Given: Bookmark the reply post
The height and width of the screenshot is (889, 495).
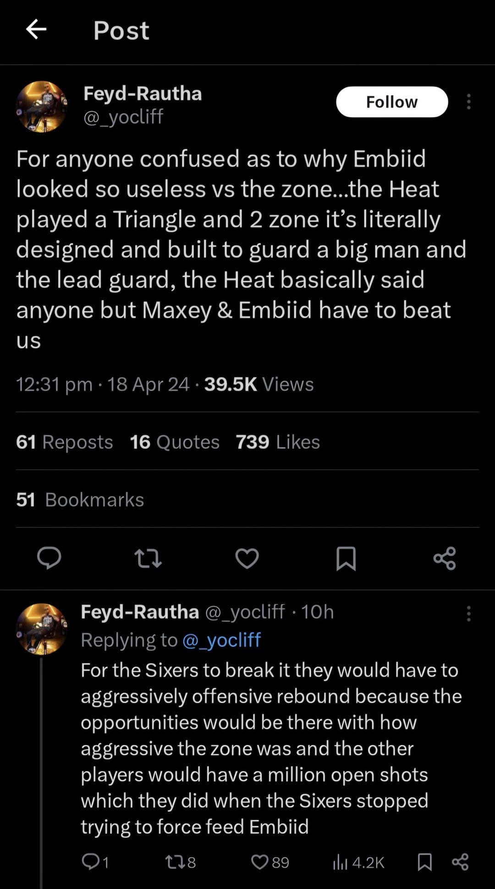Looking at the screenshot, I should pyautogui.click(x=425, y=862).
